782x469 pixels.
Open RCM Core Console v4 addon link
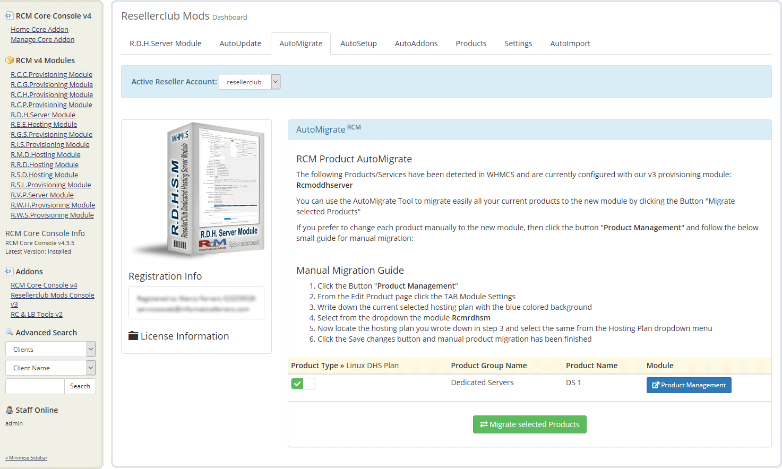[44, 285]
